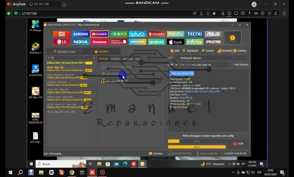Choose the Apple brand tile
Image resolution: width=294 pixels, height=177 pixels.
[175, 42]
